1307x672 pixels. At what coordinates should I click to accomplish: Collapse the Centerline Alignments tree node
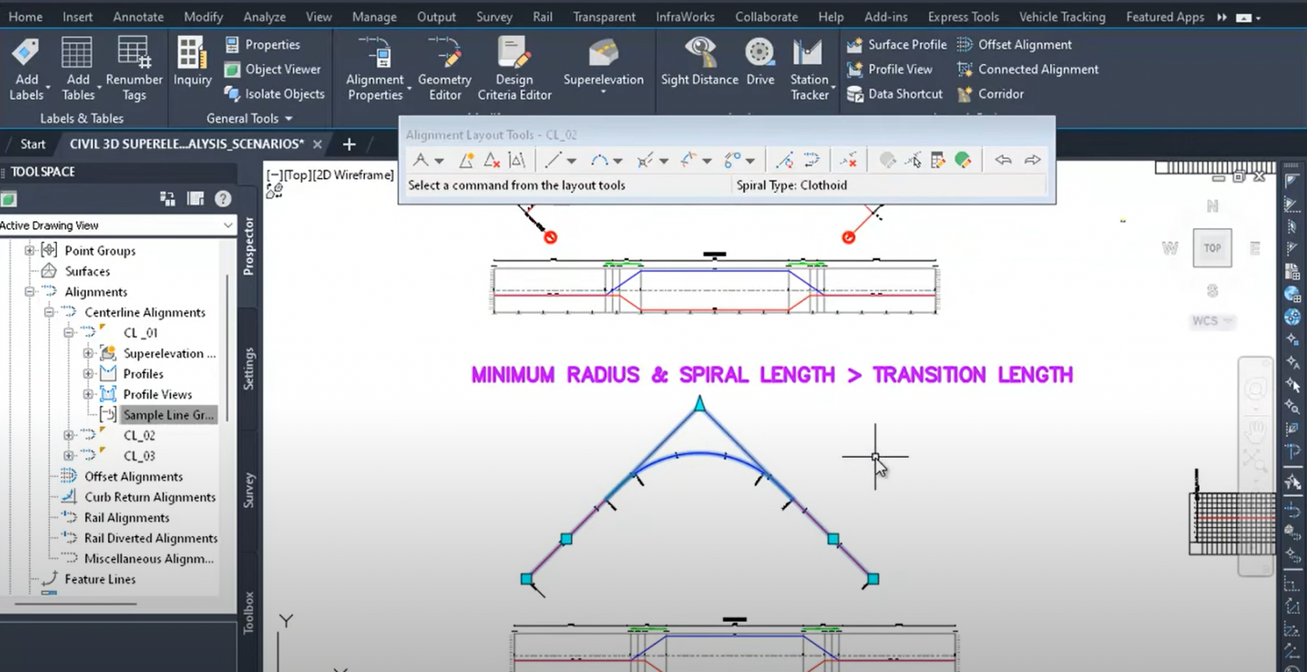[49, 312]
